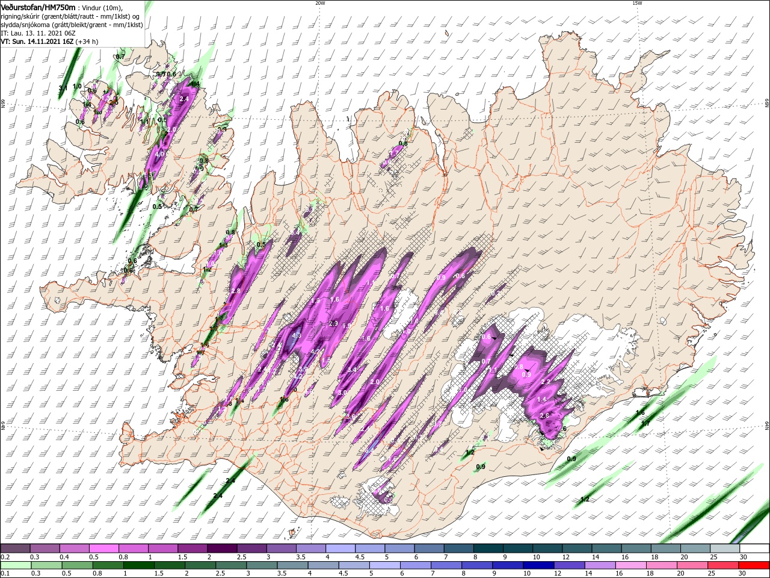
Task: Select light pink lower legend swatch 16
Action: (x=630, y=565)
